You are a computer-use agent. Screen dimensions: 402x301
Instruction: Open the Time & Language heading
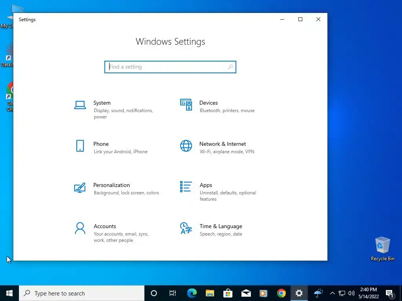pos(221,226)
